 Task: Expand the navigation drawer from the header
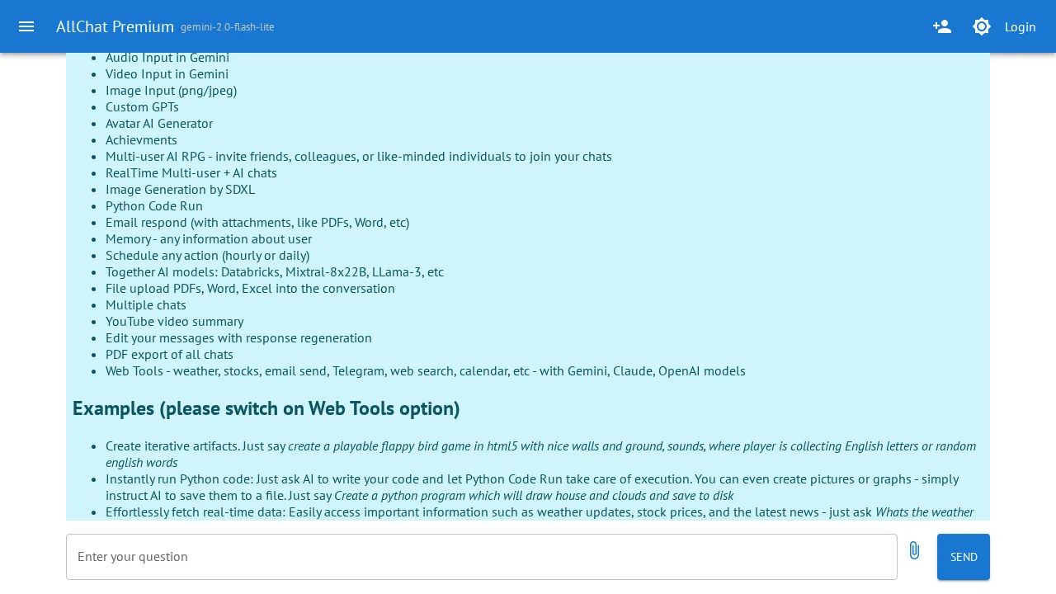26,26
